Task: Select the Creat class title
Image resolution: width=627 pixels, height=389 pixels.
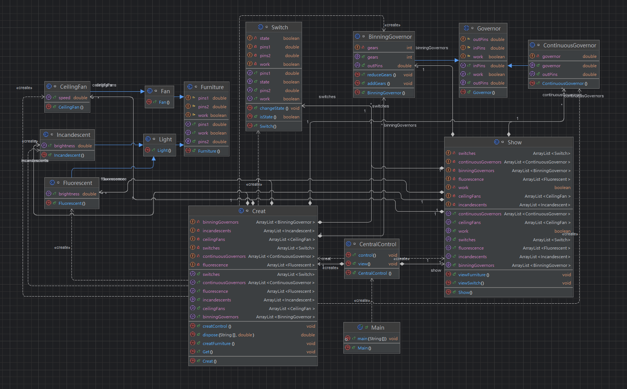Action: 259,211
